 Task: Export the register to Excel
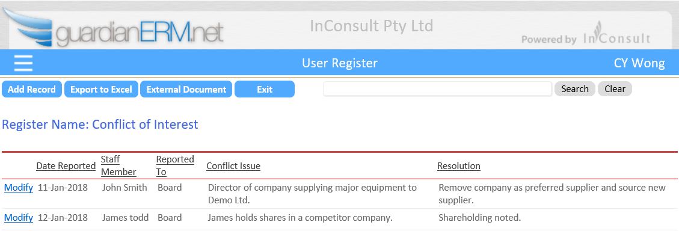(101, 89)
